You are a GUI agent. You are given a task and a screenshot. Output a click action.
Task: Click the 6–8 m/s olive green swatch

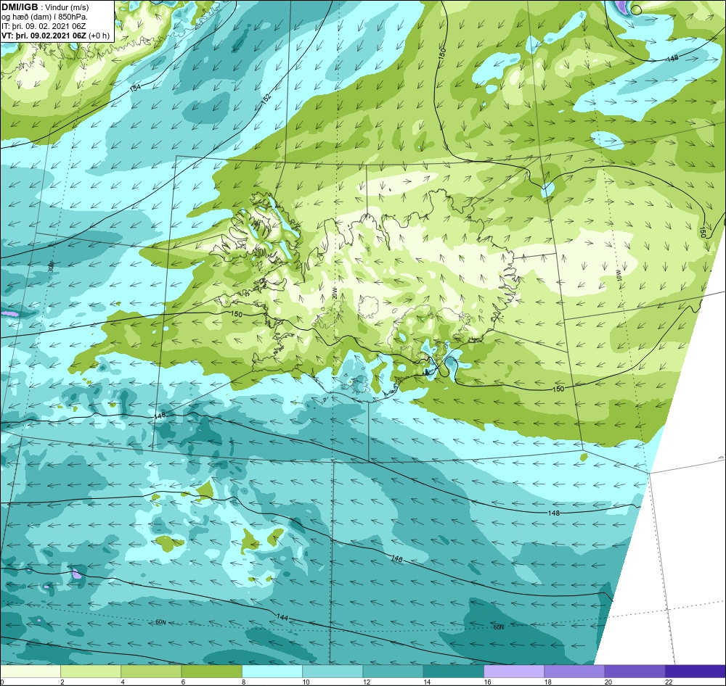(211, 671)
